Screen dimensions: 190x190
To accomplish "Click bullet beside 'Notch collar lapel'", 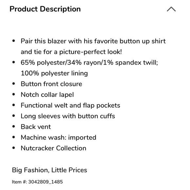I will click(x=14, y=94).
